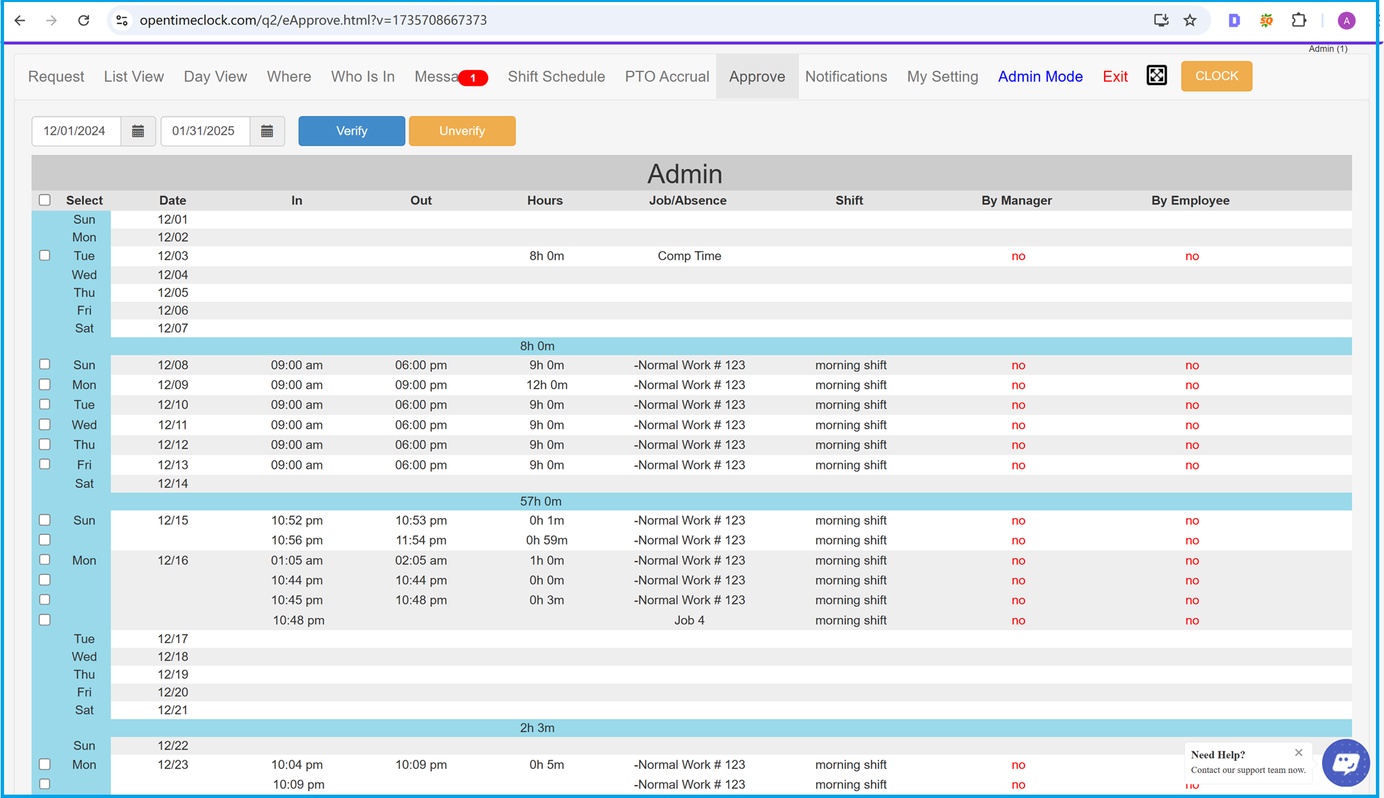Click the By Manager column header
Viewport: 1384px width, 798px height.
pos(1016,200)
